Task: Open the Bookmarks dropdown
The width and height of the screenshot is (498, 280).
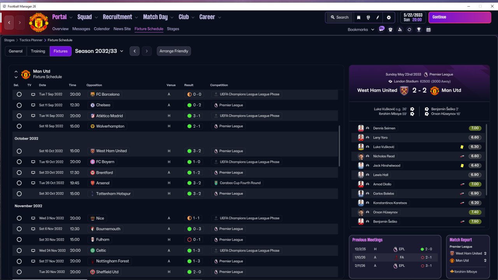Action: click(361, 30)
